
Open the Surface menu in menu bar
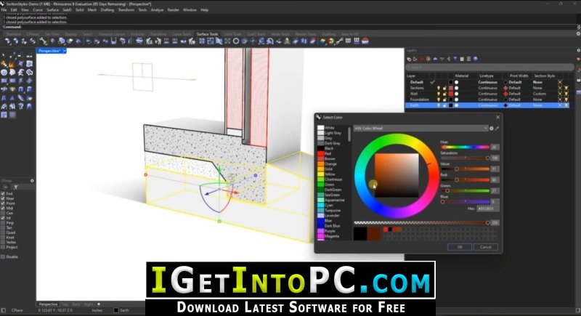coord(52,10)
